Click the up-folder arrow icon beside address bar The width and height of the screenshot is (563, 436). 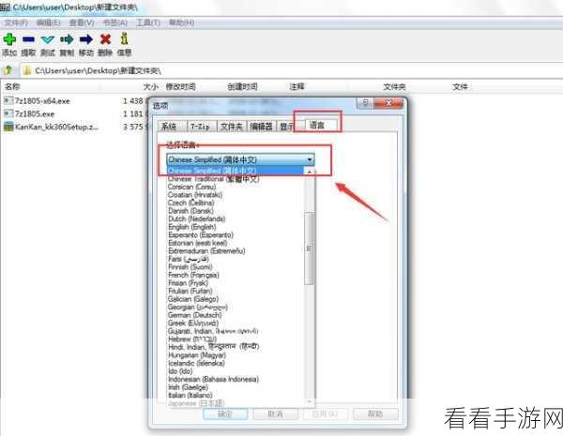[x=8, y=70]
